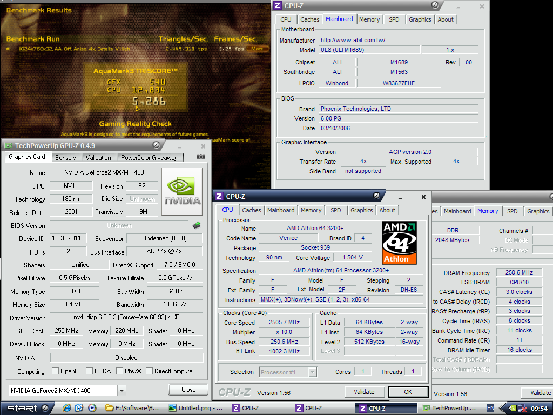
Task: Click Validate in the Memory CPU-Z window
Action: 537,392
